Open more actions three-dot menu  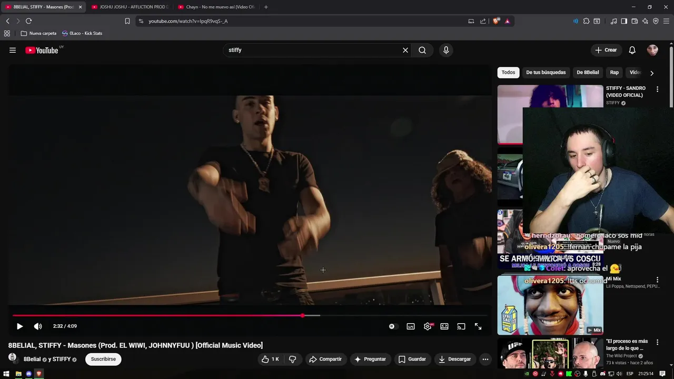tap(485, 359)
